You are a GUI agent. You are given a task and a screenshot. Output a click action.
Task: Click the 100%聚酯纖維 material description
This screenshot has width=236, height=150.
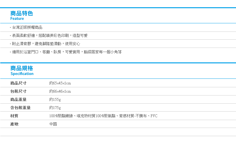103,116
